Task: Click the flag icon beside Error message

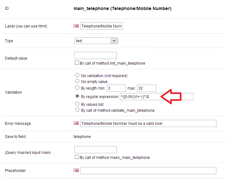Action: (76, 123)
